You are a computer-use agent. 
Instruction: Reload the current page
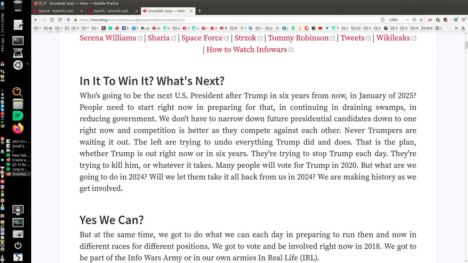tap(60, 20)
